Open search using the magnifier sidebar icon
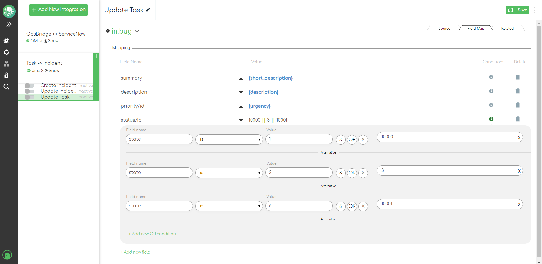The width and height of the screenshot is (542, 264). pyautogui.click(x=6, y=87)
